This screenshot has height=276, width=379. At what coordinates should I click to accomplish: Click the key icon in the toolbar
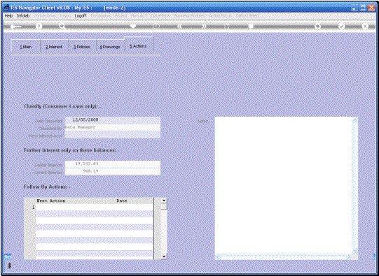pyautogui.click(x=15, y=27)
